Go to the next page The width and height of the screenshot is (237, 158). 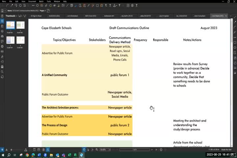152,150
